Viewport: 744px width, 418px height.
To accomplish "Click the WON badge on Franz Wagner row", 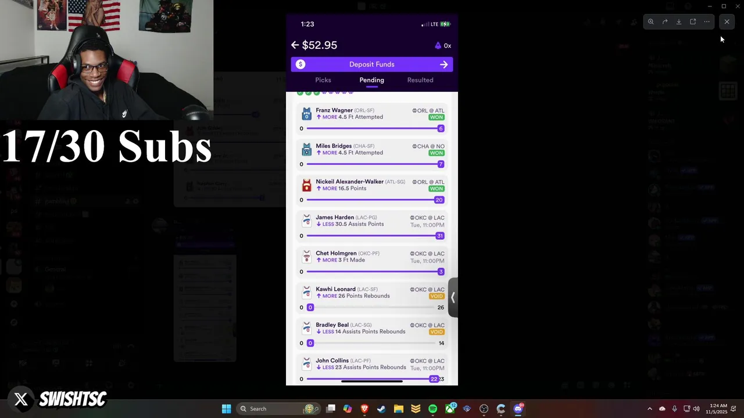I will [x=437, y=117].
